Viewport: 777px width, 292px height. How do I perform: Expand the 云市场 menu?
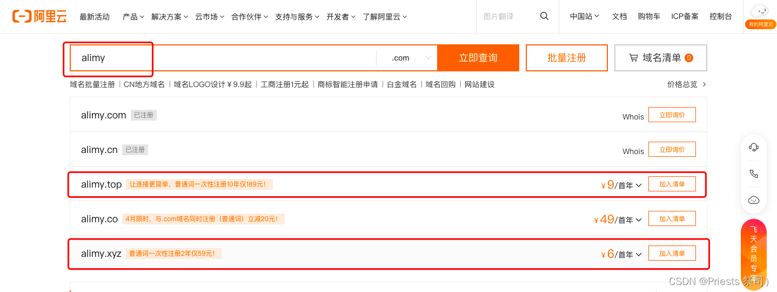210,17
